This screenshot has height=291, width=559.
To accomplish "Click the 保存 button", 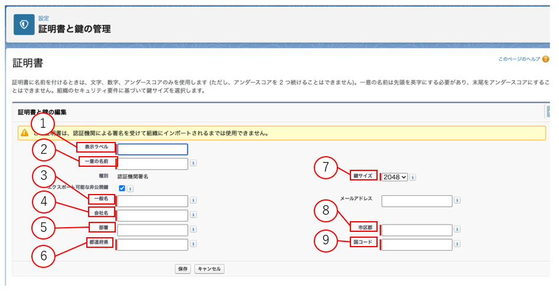I will (183, 269).
